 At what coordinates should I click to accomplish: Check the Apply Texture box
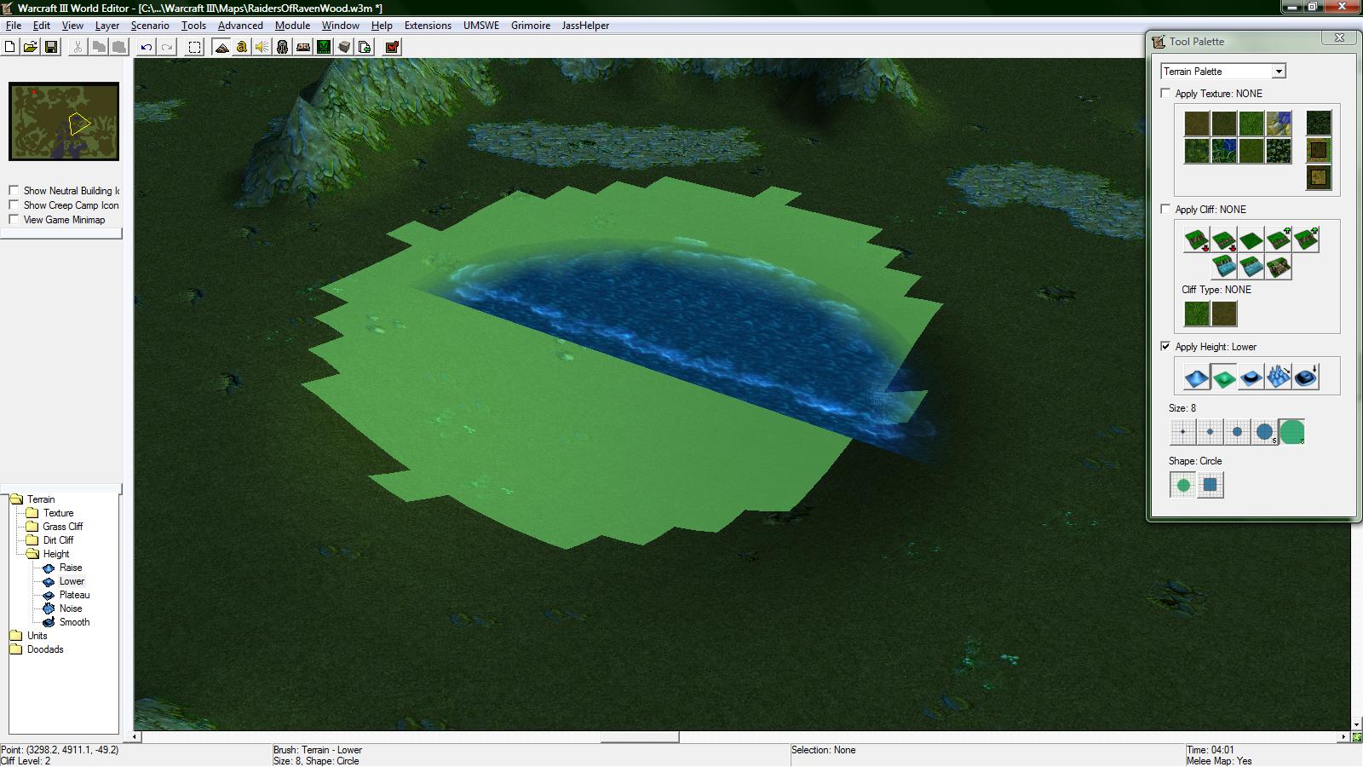tap(1165, 94)
